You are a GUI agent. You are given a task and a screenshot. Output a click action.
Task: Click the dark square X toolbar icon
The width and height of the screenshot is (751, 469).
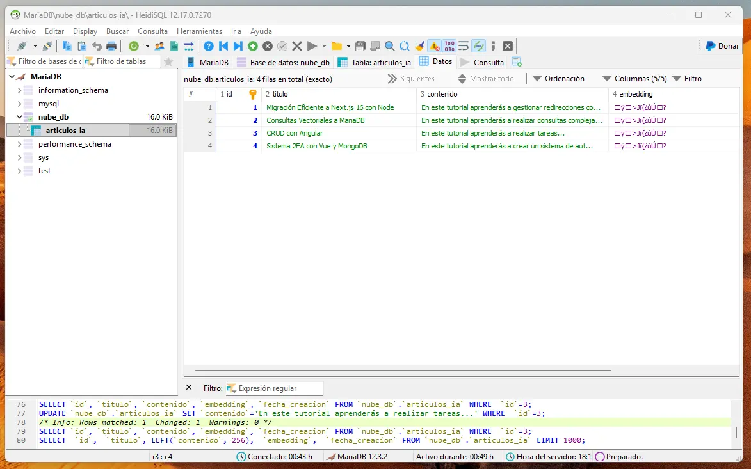pyautogui.click(x=508, y=46)
